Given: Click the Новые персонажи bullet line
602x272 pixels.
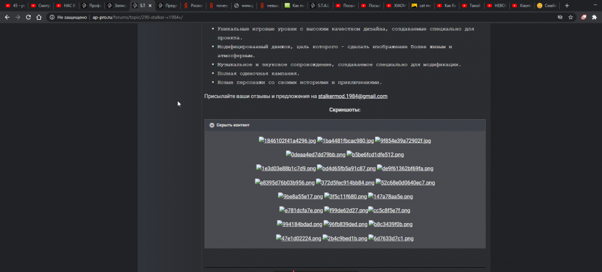Looking at the screenshot, I should point(299,82).
